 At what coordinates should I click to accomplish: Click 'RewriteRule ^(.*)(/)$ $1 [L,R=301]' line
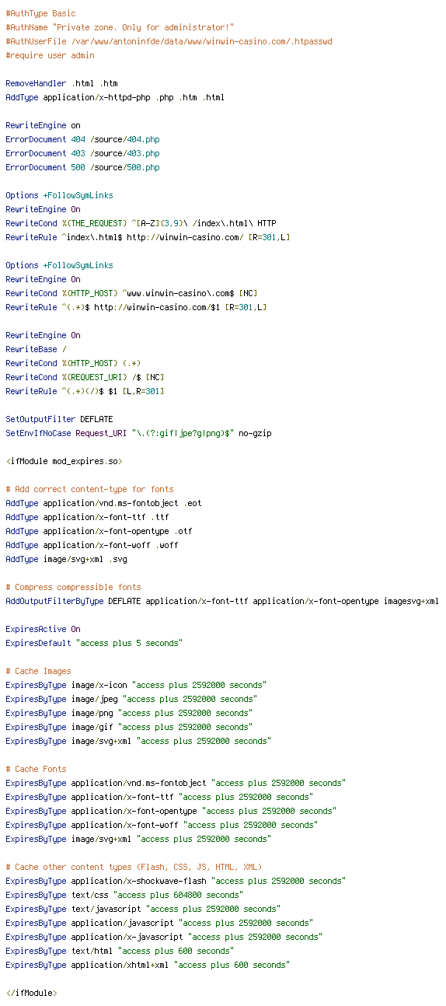[85, 391]
